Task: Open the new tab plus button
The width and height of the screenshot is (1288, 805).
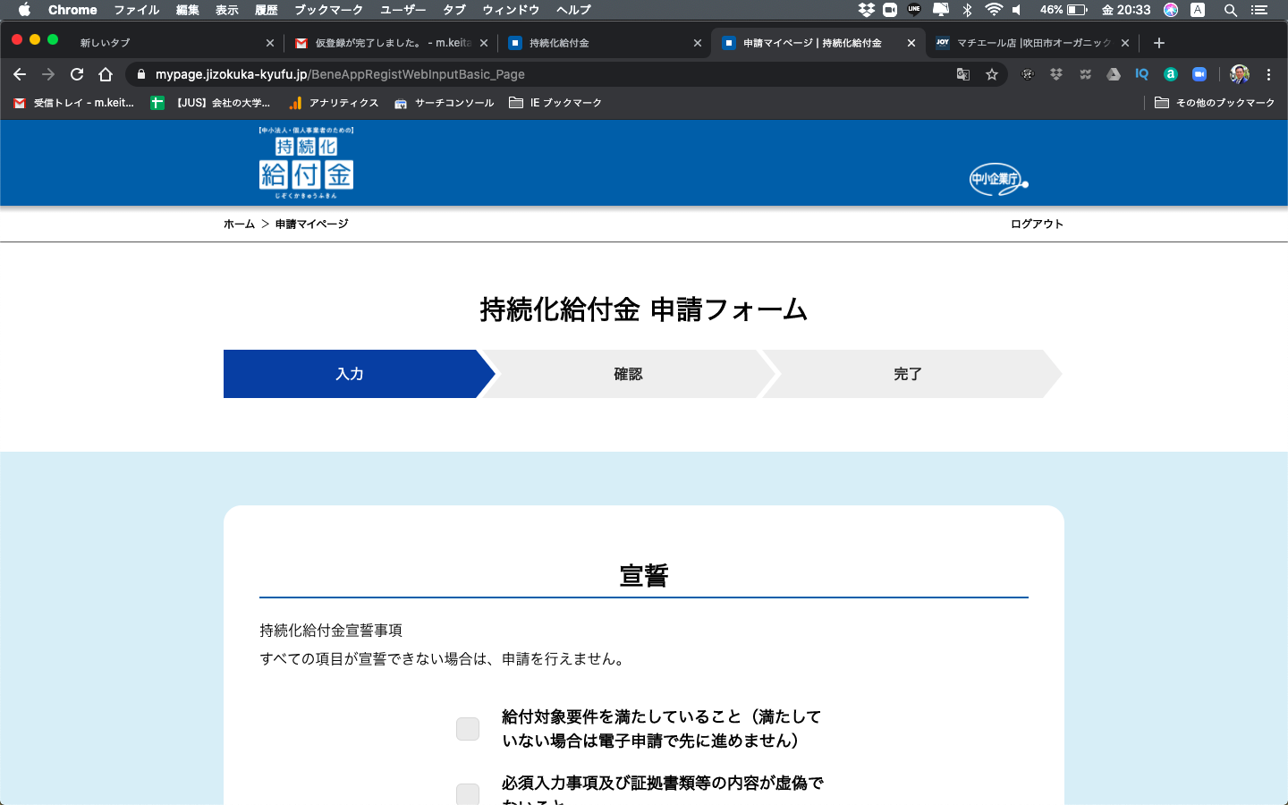Action: tap(1159, 43)
